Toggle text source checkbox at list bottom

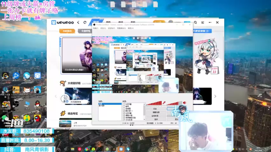tap(124, 120)
